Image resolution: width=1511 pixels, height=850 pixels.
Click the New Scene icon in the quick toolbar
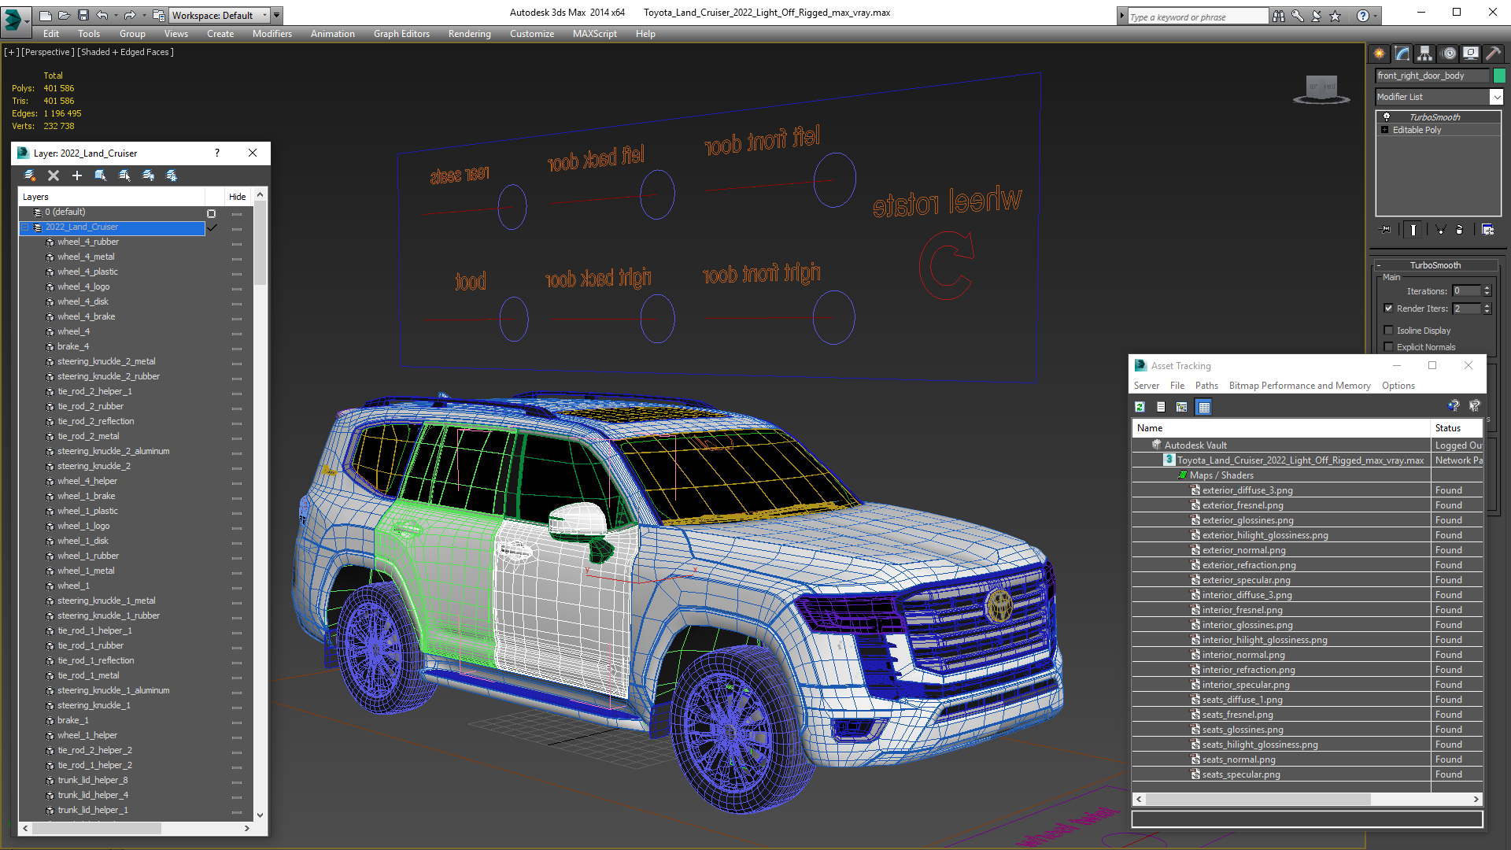pos(45,15)
